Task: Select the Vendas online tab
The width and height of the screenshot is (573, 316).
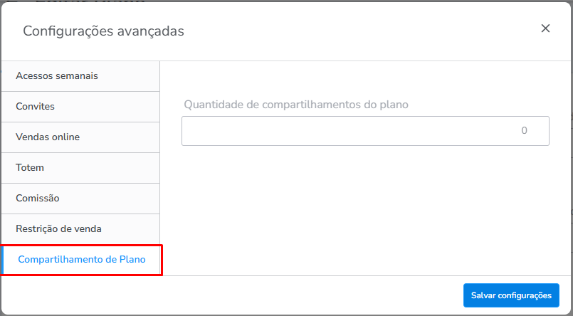Action: point(48,137)
